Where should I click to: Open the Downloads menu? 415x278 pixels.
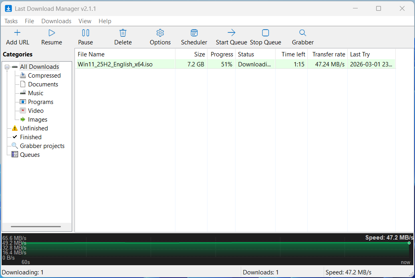56,21
